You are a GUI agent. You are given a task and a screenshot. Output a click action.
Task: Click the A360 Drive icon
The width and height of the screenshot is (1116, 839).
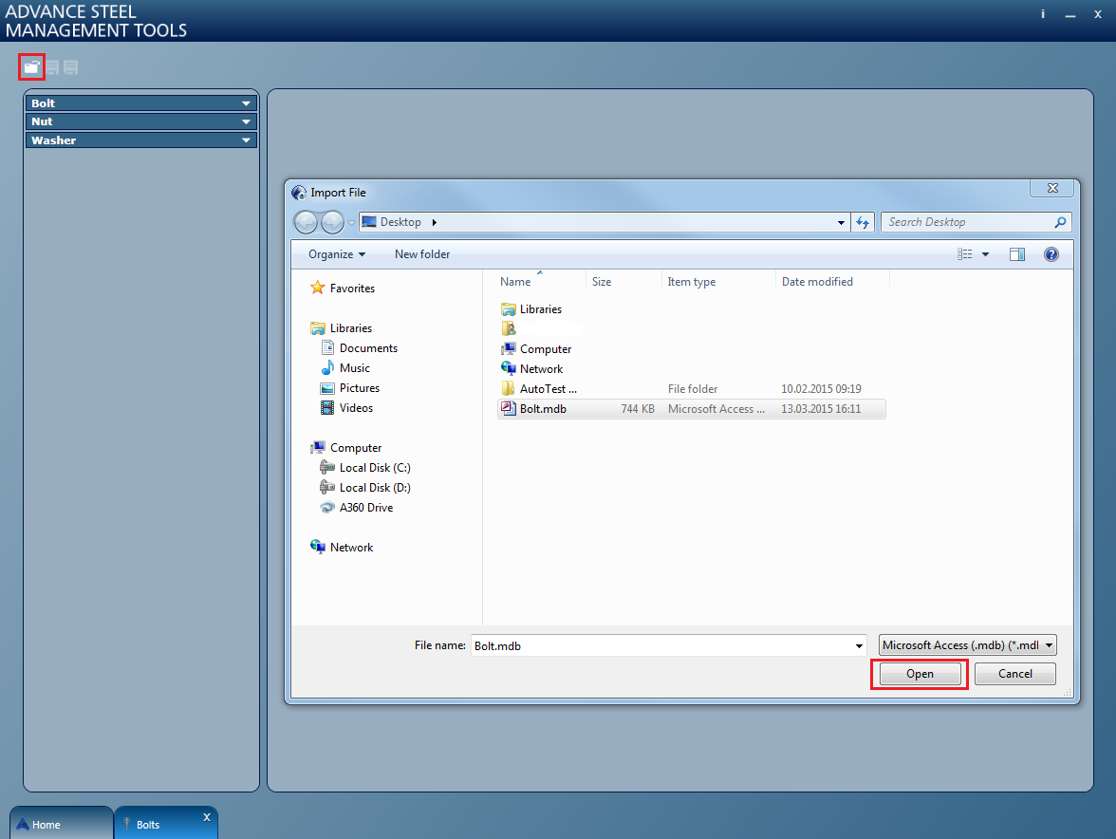(x=327, y=508)
